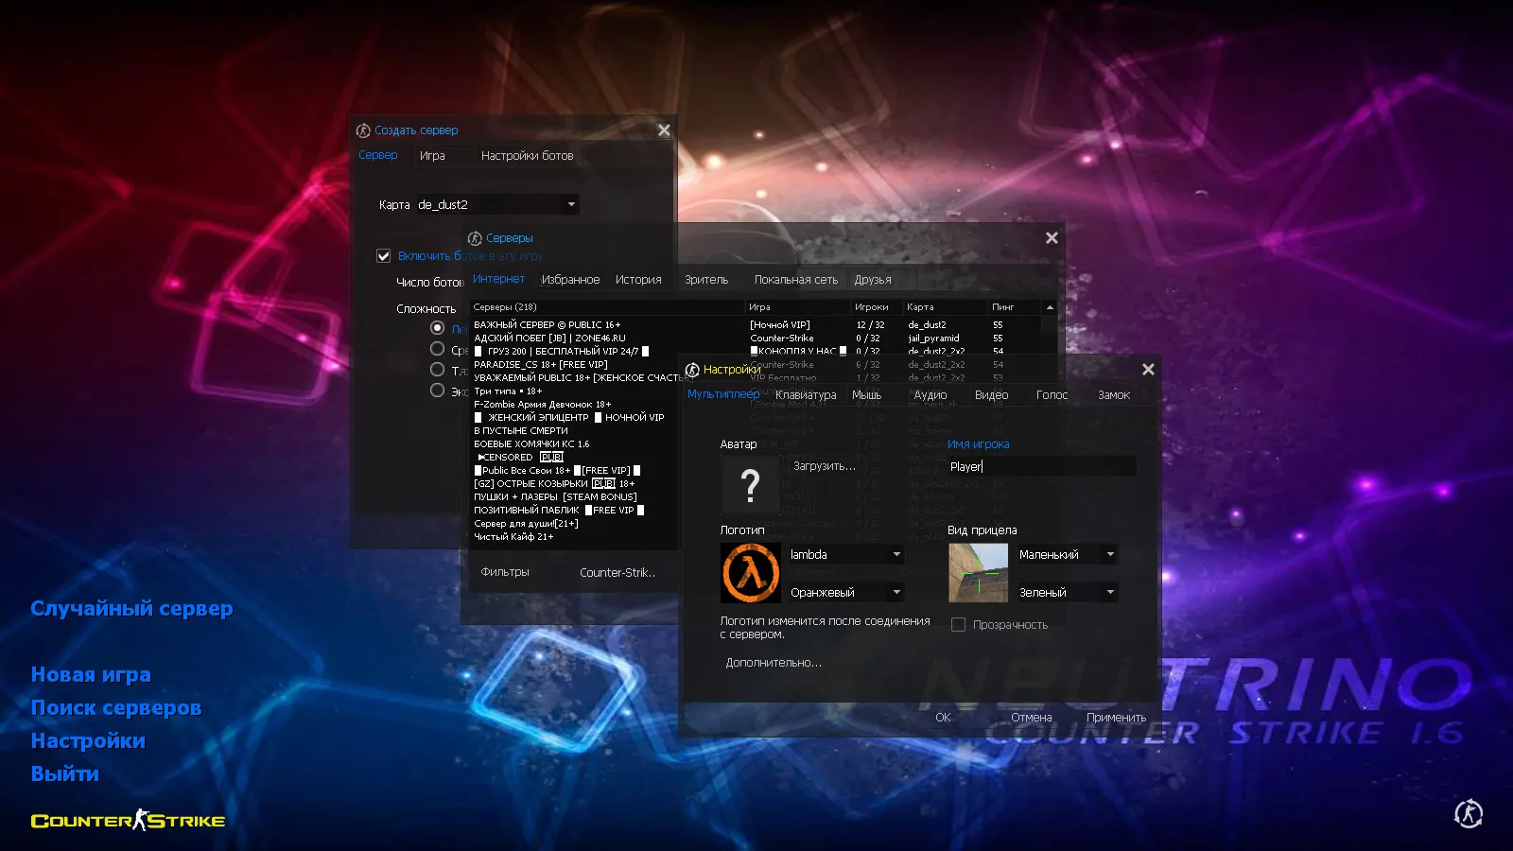Enable the 'Прозрачность' crosshair checkbox
1513x851 pixels.
(x=958, y=625)
